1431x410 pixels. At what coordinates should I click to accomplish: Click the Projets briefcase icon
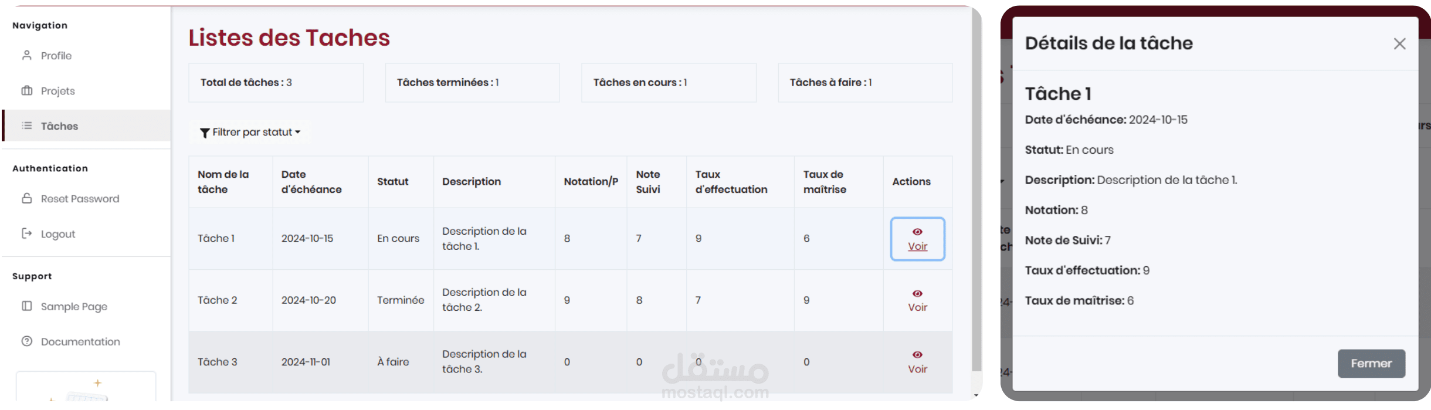point(27,91)
